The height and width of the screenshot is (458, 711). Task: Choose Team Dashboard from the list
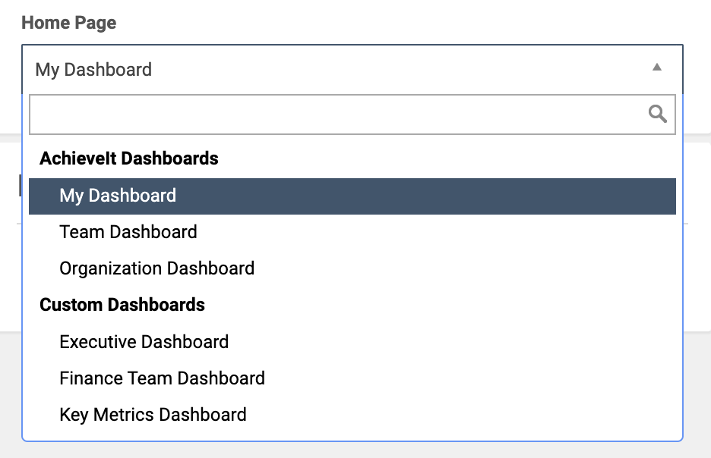point(352,232)
